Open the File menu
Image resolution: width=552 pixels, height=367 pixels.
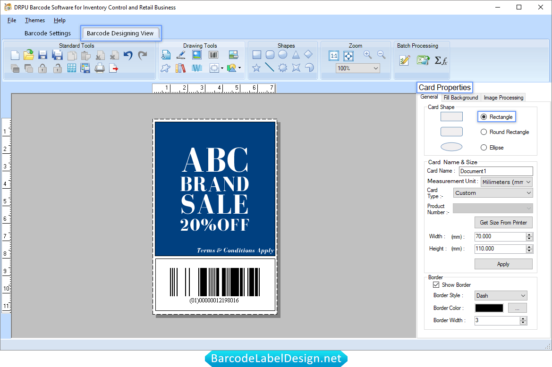point(12,20)
